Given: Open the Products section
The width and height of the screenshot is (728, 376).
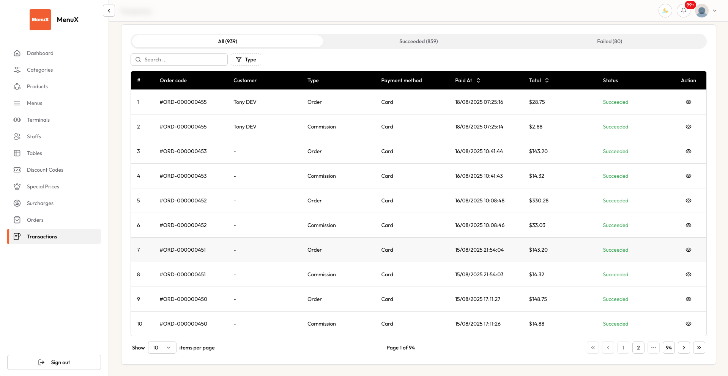Looking at the screenshot, I should click(x=54, y=86).
